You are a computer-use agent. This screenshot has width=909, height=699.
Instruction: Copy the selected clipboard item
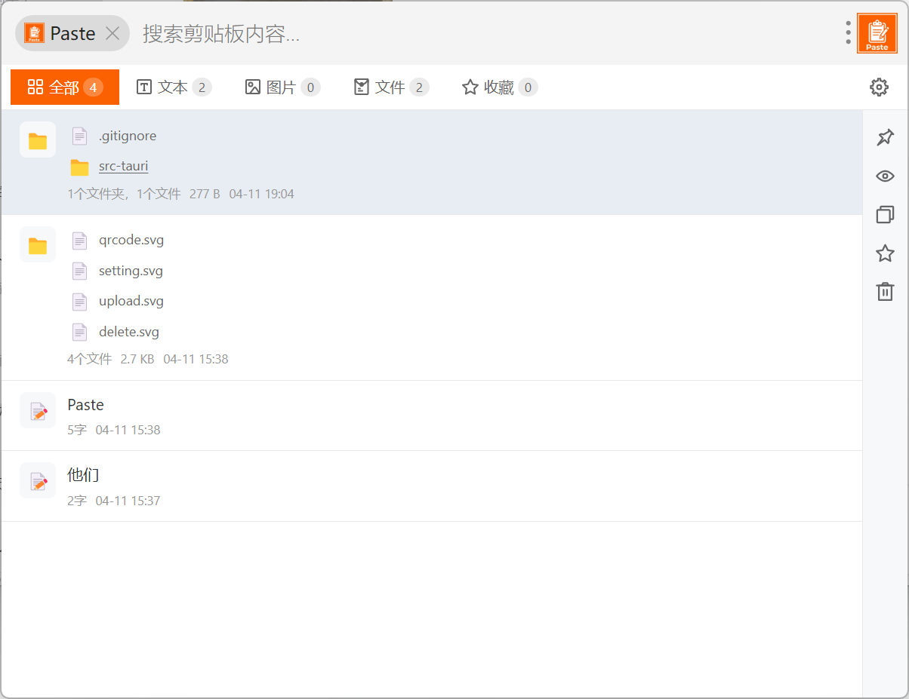[x=885, y=215]
